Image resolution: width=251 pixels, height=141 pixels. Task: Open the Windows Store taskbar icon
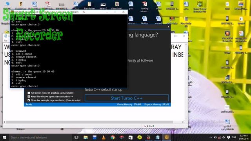131,137
